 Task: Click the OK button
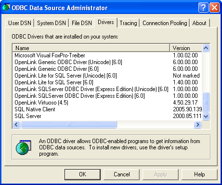click(82, 174)
